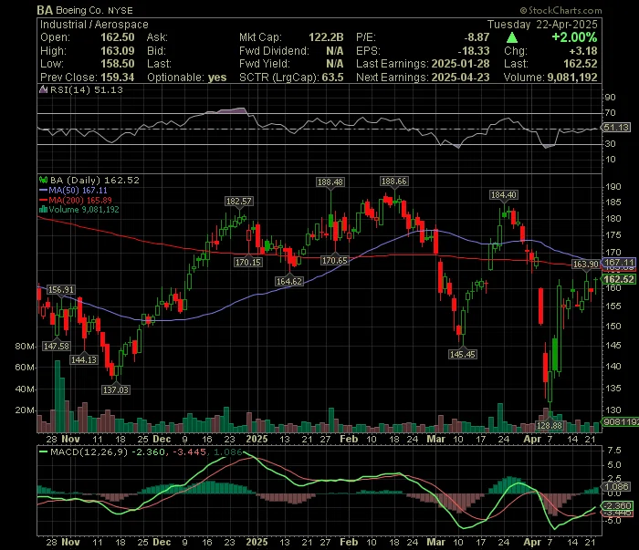The image size is (639, 550).
Task: Click the Tuesday 22-Apr-2025 date text
Action: [x=542, y=25]
